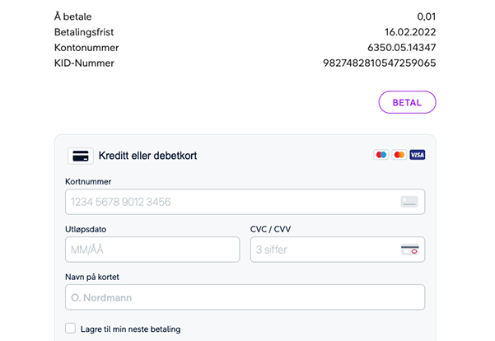This screenshot has width=495, height=341.
Task: Focus the Navn på kortet field
Action: click(x=245, y=297)
